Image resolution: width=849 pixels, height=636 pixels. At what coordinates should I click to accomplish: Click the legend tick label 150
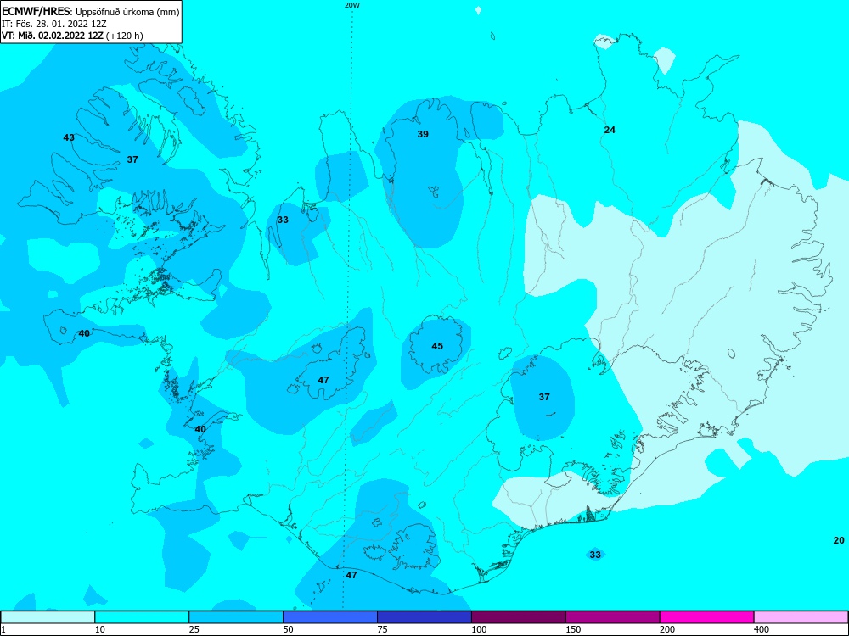pos(573,629)
